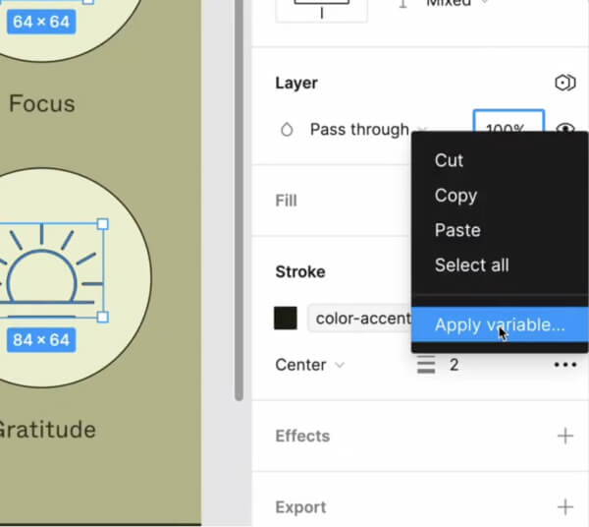Click Apply variable... menu entry
This screenshot has height=527, width=589.
click(x=499, y=324)
